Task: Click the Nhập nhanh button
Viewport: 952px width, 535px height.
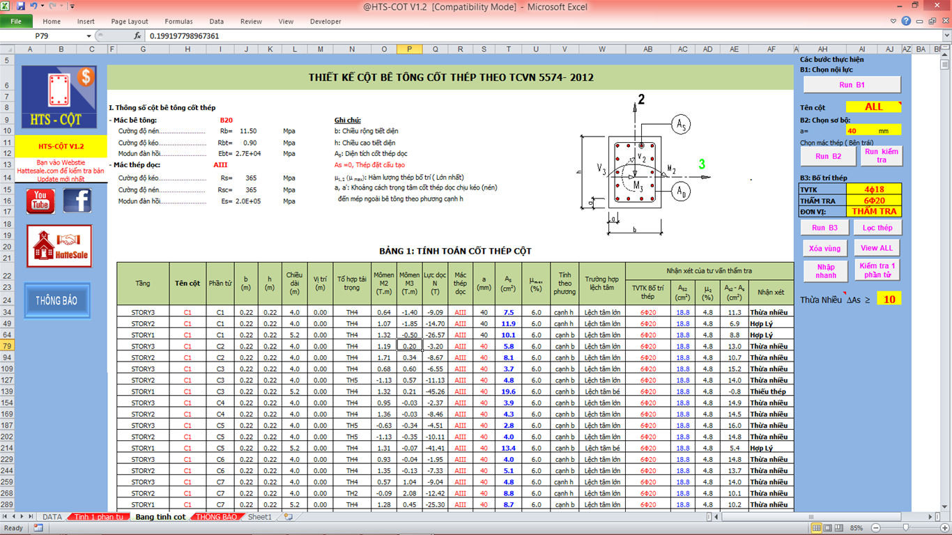Action: point(826,271)
